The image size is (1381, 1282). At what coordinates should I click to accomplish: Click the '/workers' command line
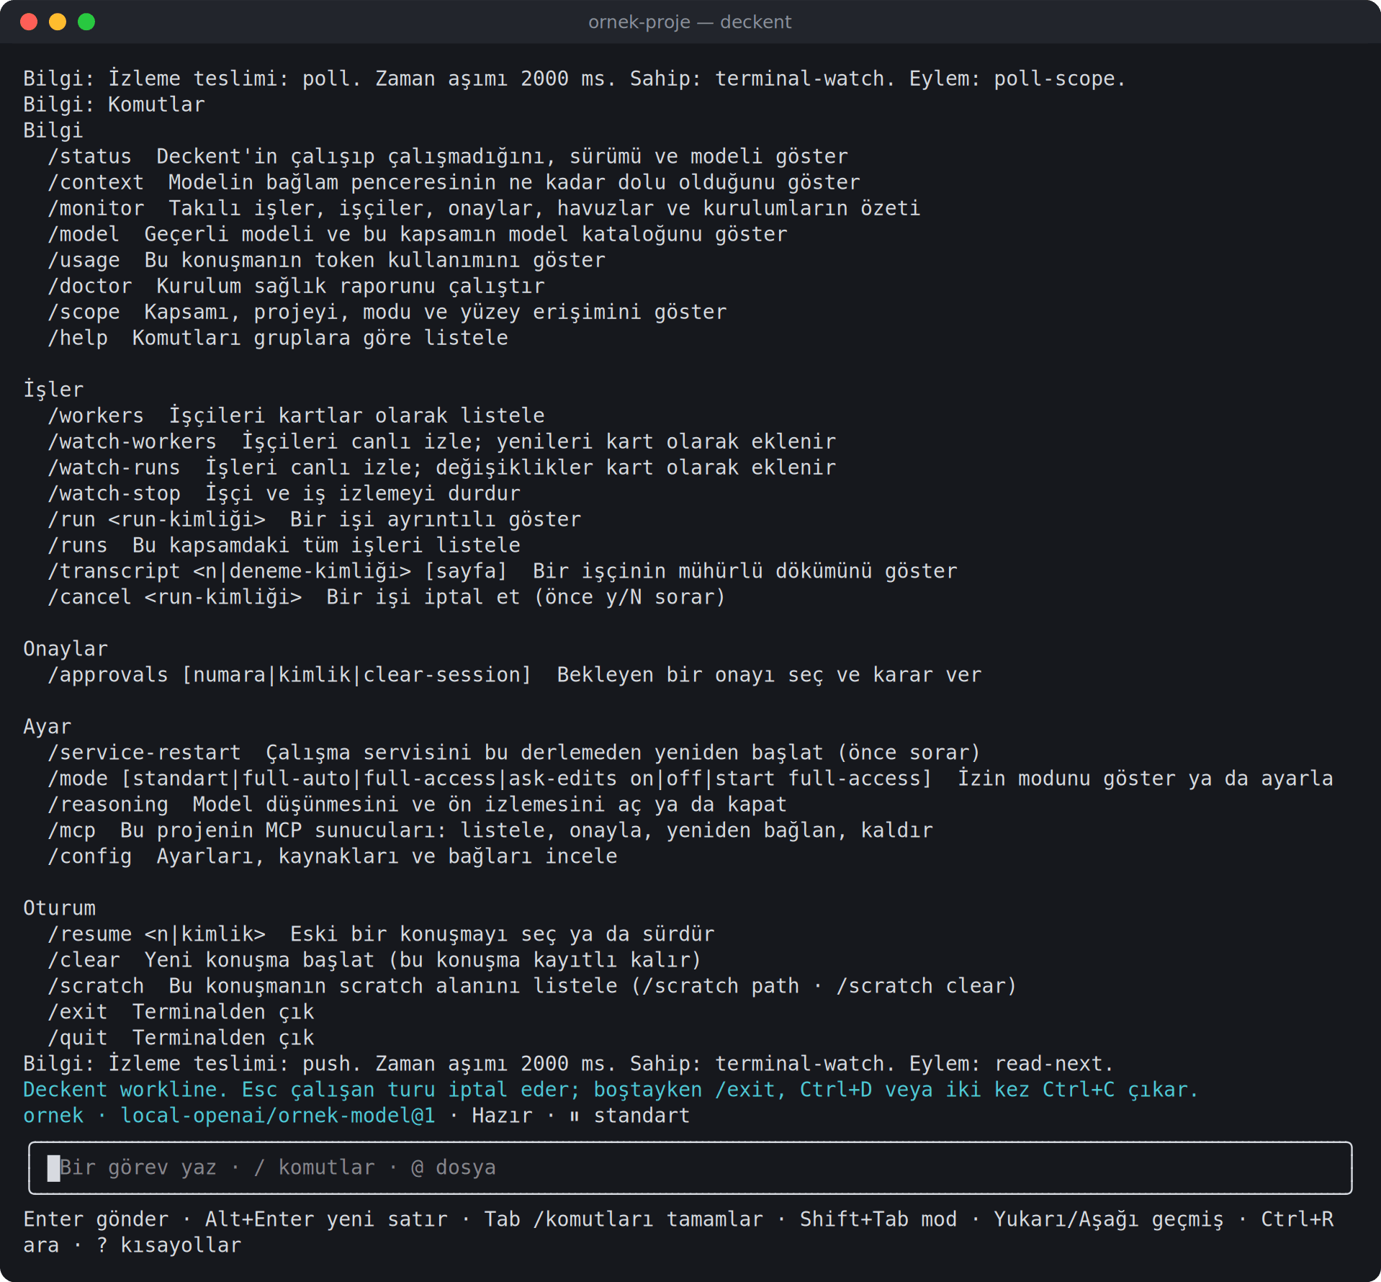[x=296, y=416]
